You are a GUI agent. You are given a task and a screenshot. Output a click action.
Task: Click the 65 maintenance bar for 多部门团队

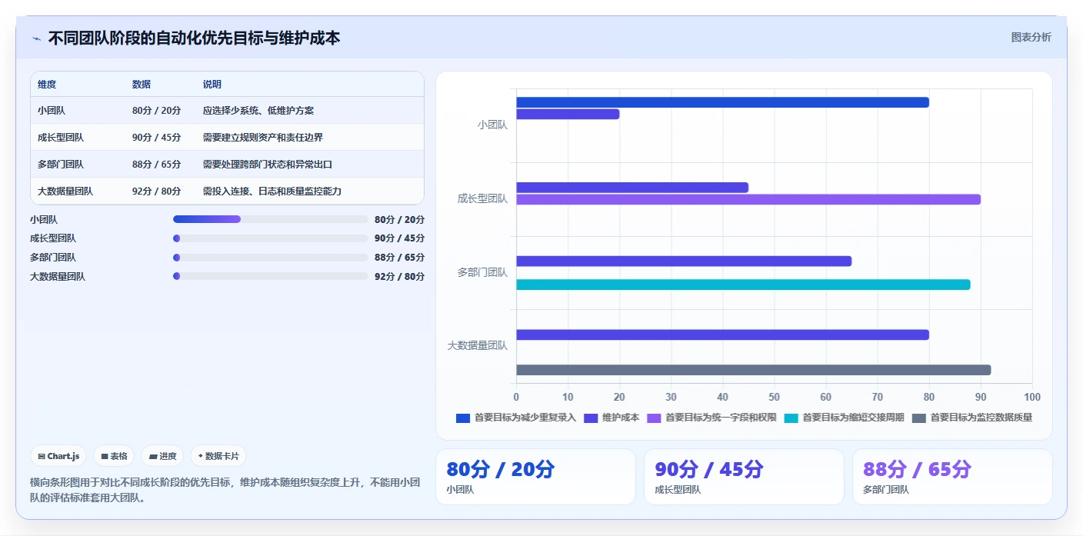click(x=684, y=261)
